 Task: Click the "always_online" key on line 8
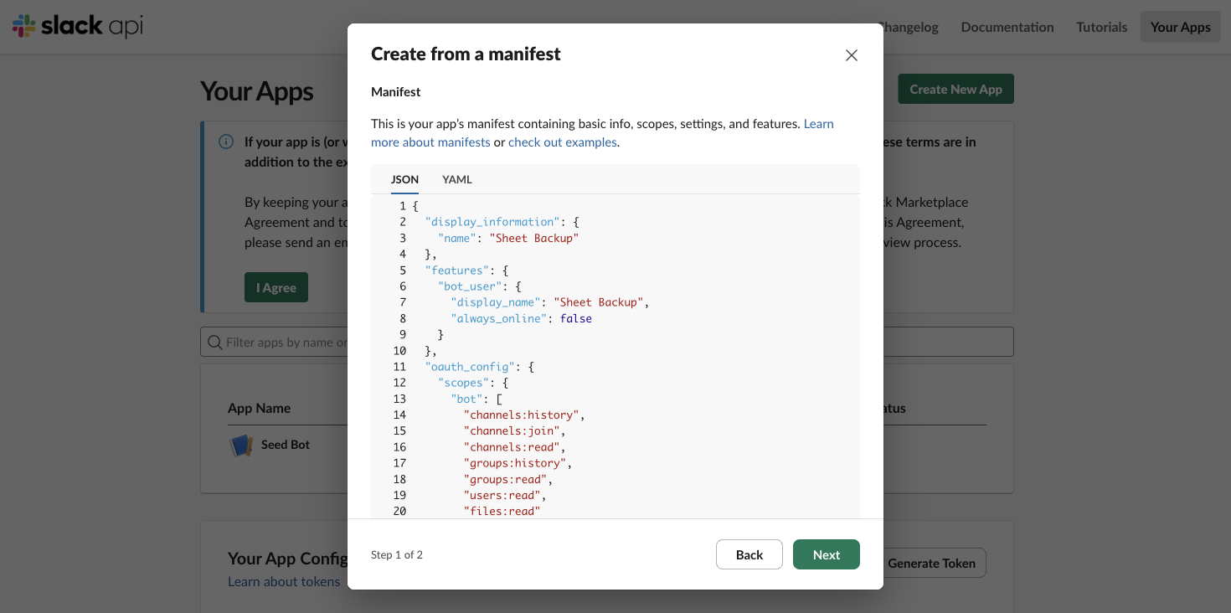pyautogui.click(x=499, y=318)
